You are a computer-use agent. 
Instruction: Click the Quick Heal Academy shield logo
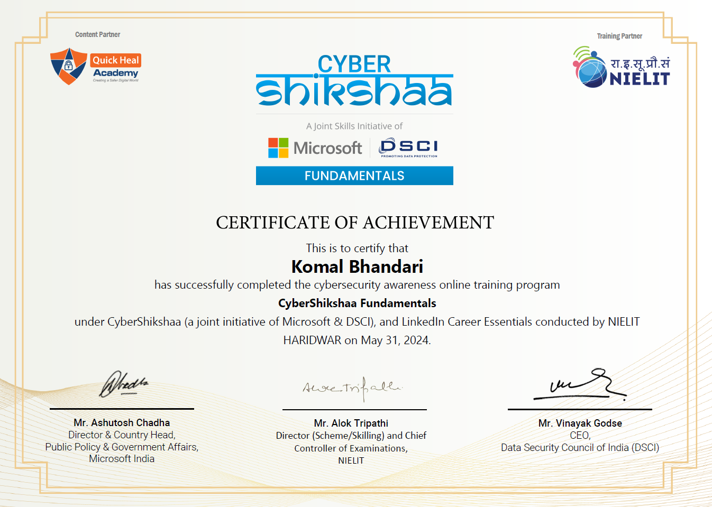69,66
